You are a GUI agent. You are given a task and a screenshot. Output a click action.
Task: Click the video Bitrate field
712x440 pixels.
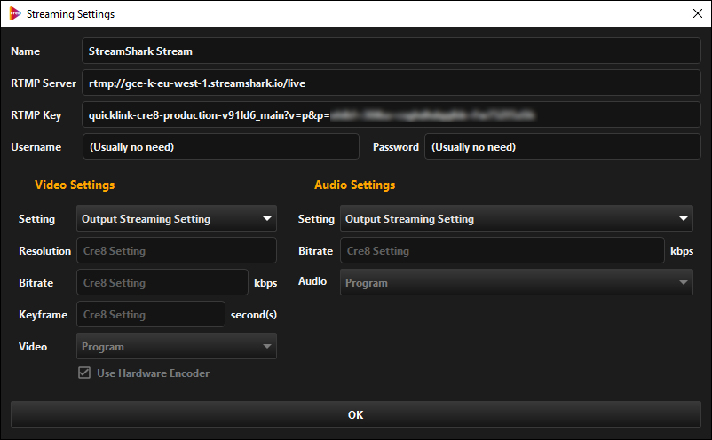[x=162, y=282]
